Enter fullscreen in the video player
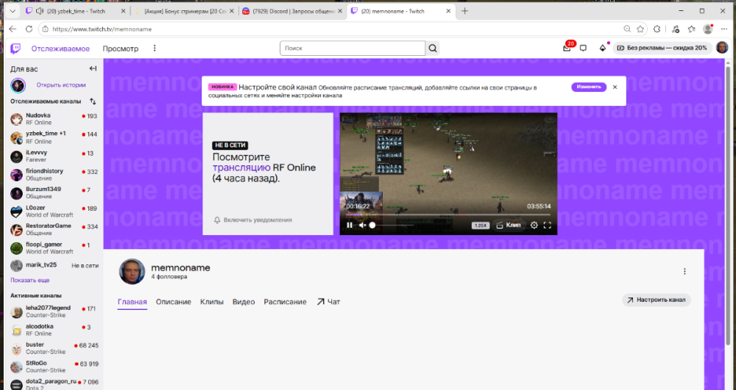Viewport: 736px width, 390px height. click(548, 225)
